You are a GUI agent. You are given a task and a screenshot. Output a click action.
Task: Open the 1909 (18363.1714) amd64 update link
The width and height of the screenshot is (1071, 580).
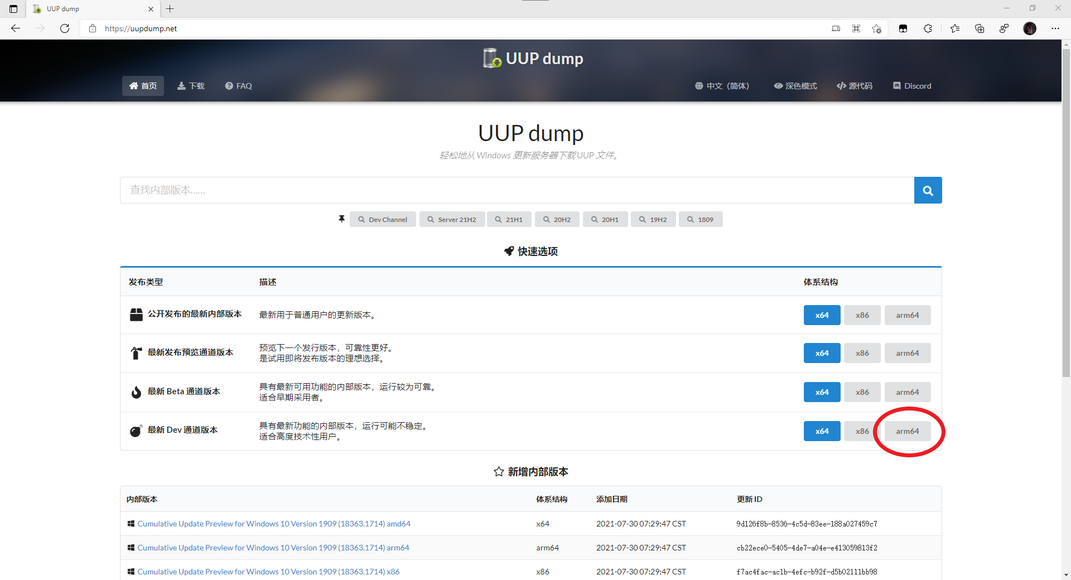[274, 524]
